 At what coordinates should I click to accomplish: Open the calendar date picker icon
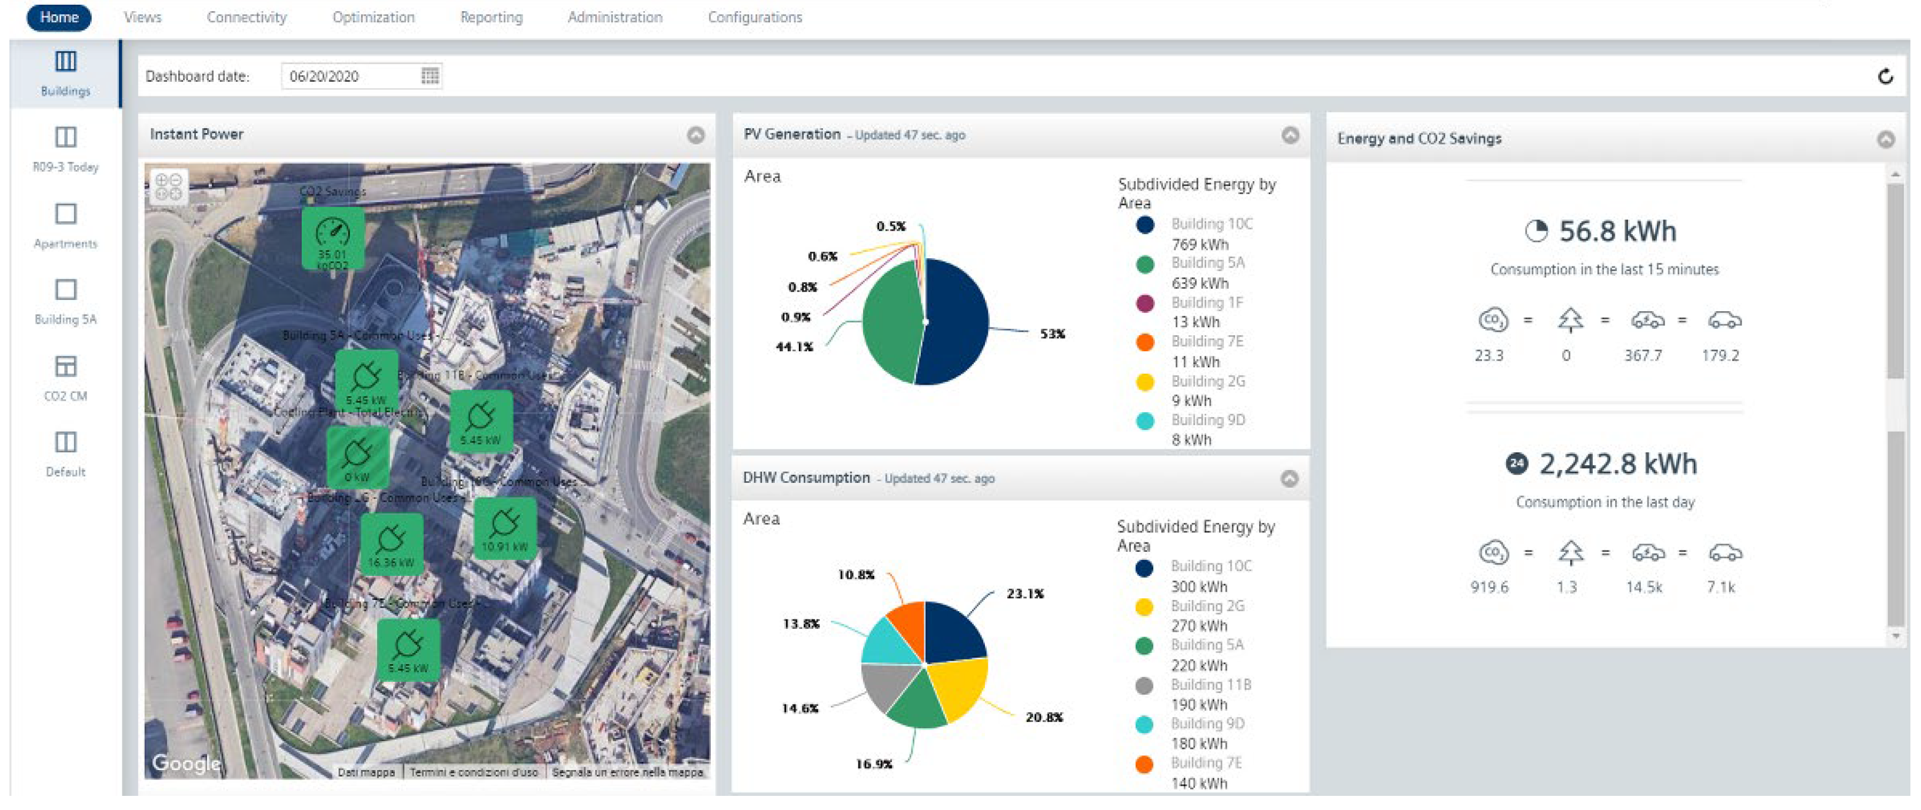[430, 76]
